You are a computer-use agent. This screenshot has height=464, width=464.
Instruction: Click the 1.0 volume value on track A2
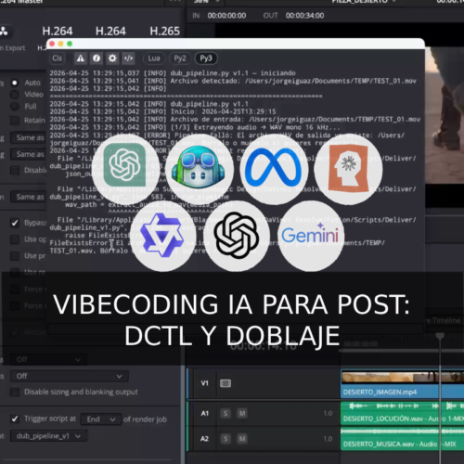(x=328, y=439)
